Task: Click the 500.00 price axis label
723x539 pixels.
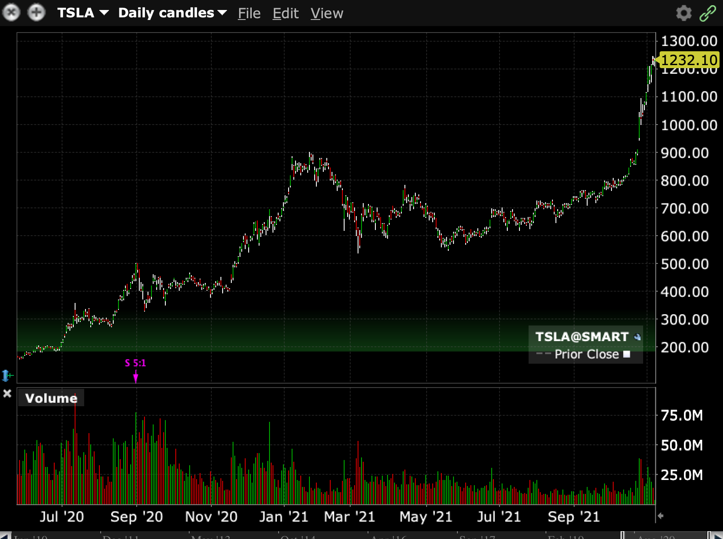Action: click(684, 264)
